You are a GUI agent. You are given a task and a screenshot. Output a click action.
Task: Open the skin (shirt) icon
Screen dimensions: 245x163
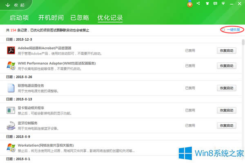tap(207, 3)
